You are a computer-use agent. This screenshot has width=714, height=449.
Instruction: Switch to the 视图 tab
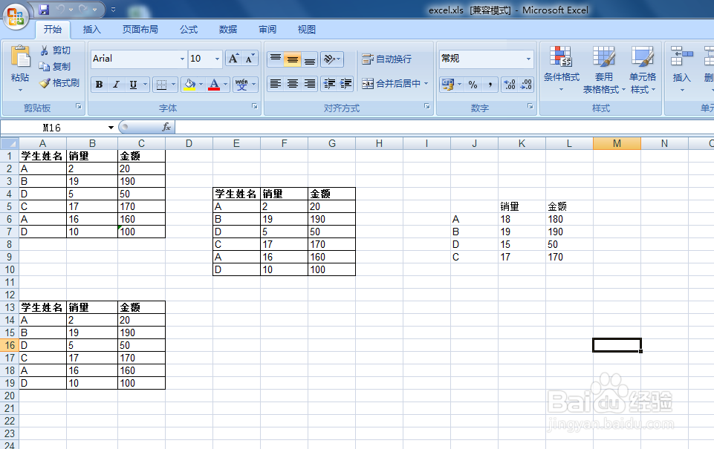[x=306, y=30]
